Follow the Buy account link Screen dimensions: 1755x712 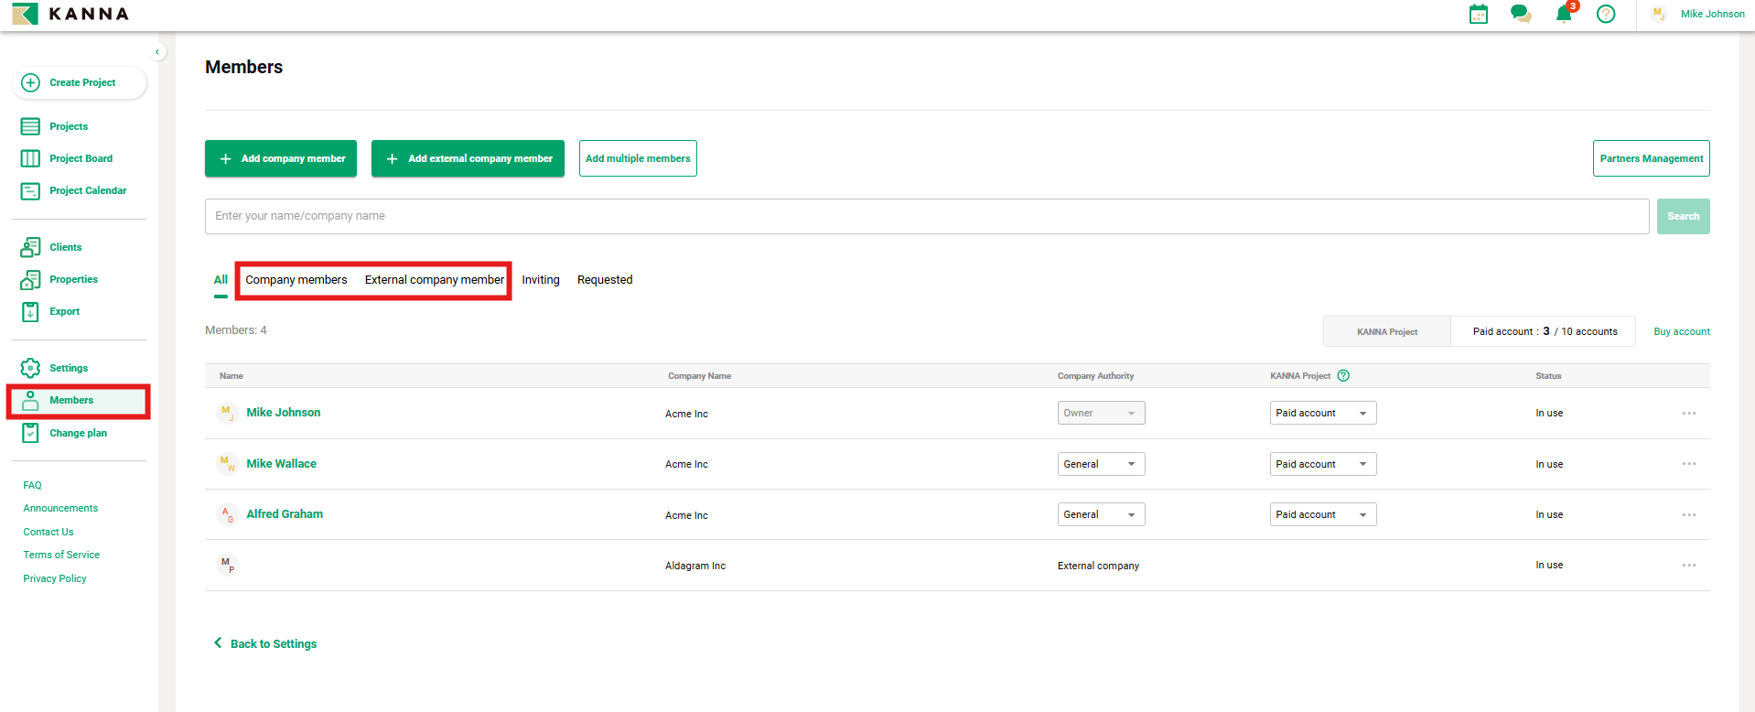pyautogui.click(x=1681, y=331)
